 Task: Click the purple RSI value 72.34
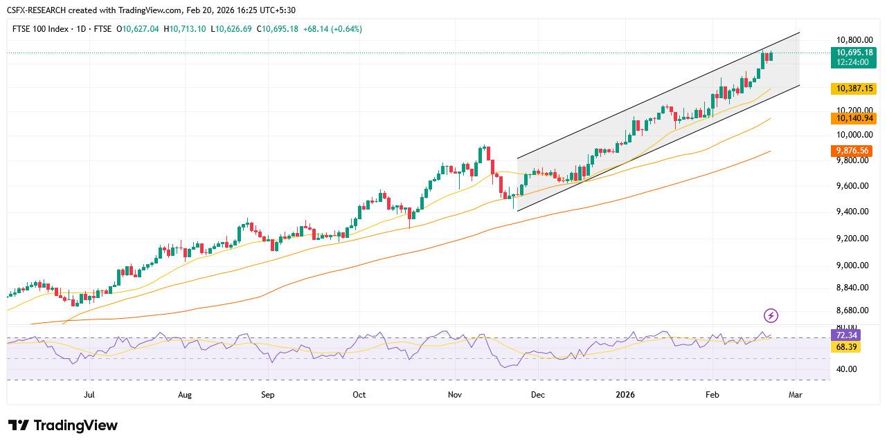tap(845, 335)
